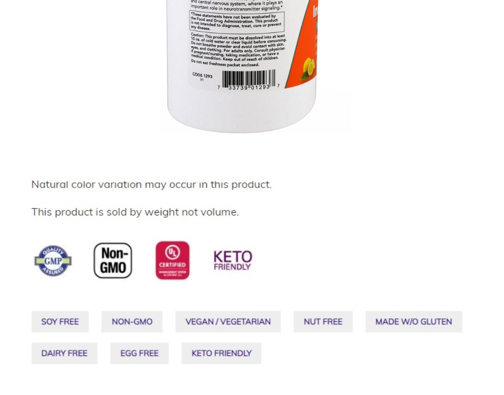Open the KETO FRIENDLY tag button

(222, 353)
